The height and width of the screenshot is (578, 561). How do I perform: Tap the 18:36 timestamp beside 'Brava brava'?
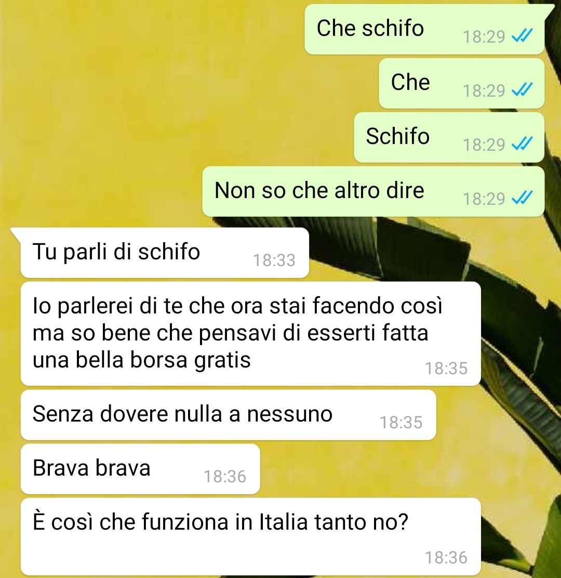click(225, 476)
